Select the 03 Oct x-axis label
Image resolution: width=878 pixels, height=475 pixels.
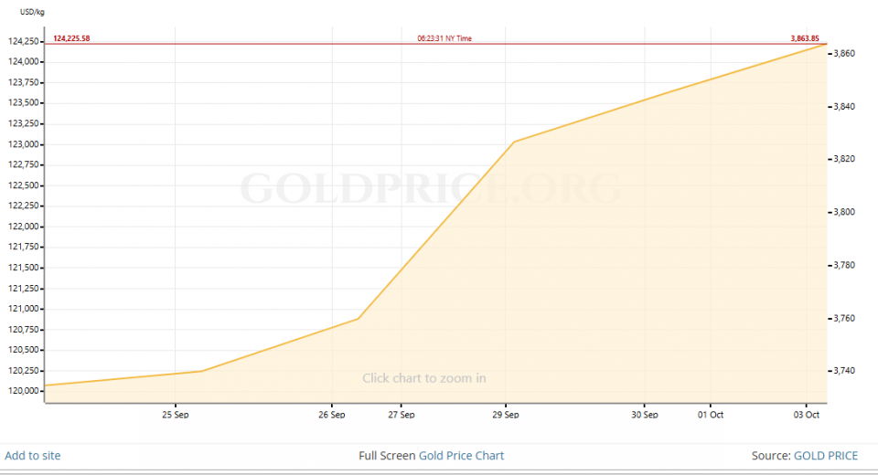tap(806, 415)
